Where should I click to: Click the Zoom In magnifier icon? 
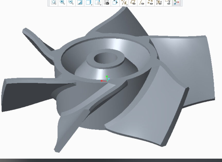tap(62, 2)
